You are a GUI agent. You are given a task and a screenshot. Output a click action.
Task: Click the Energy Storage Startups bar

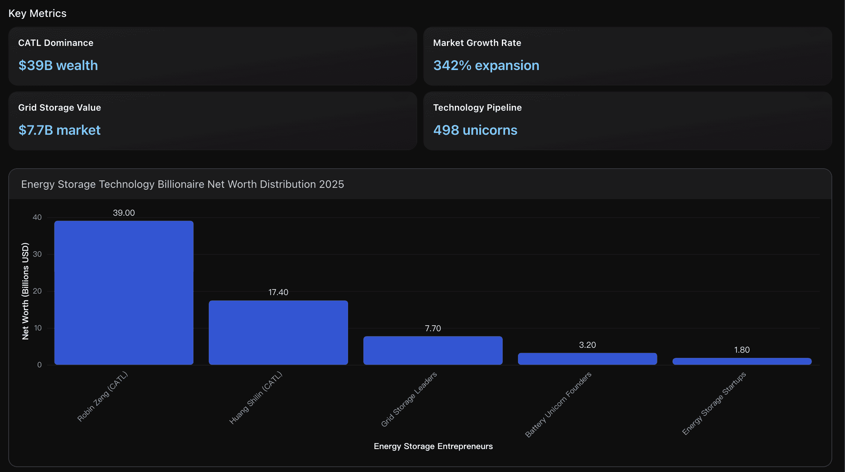(742, 361)
